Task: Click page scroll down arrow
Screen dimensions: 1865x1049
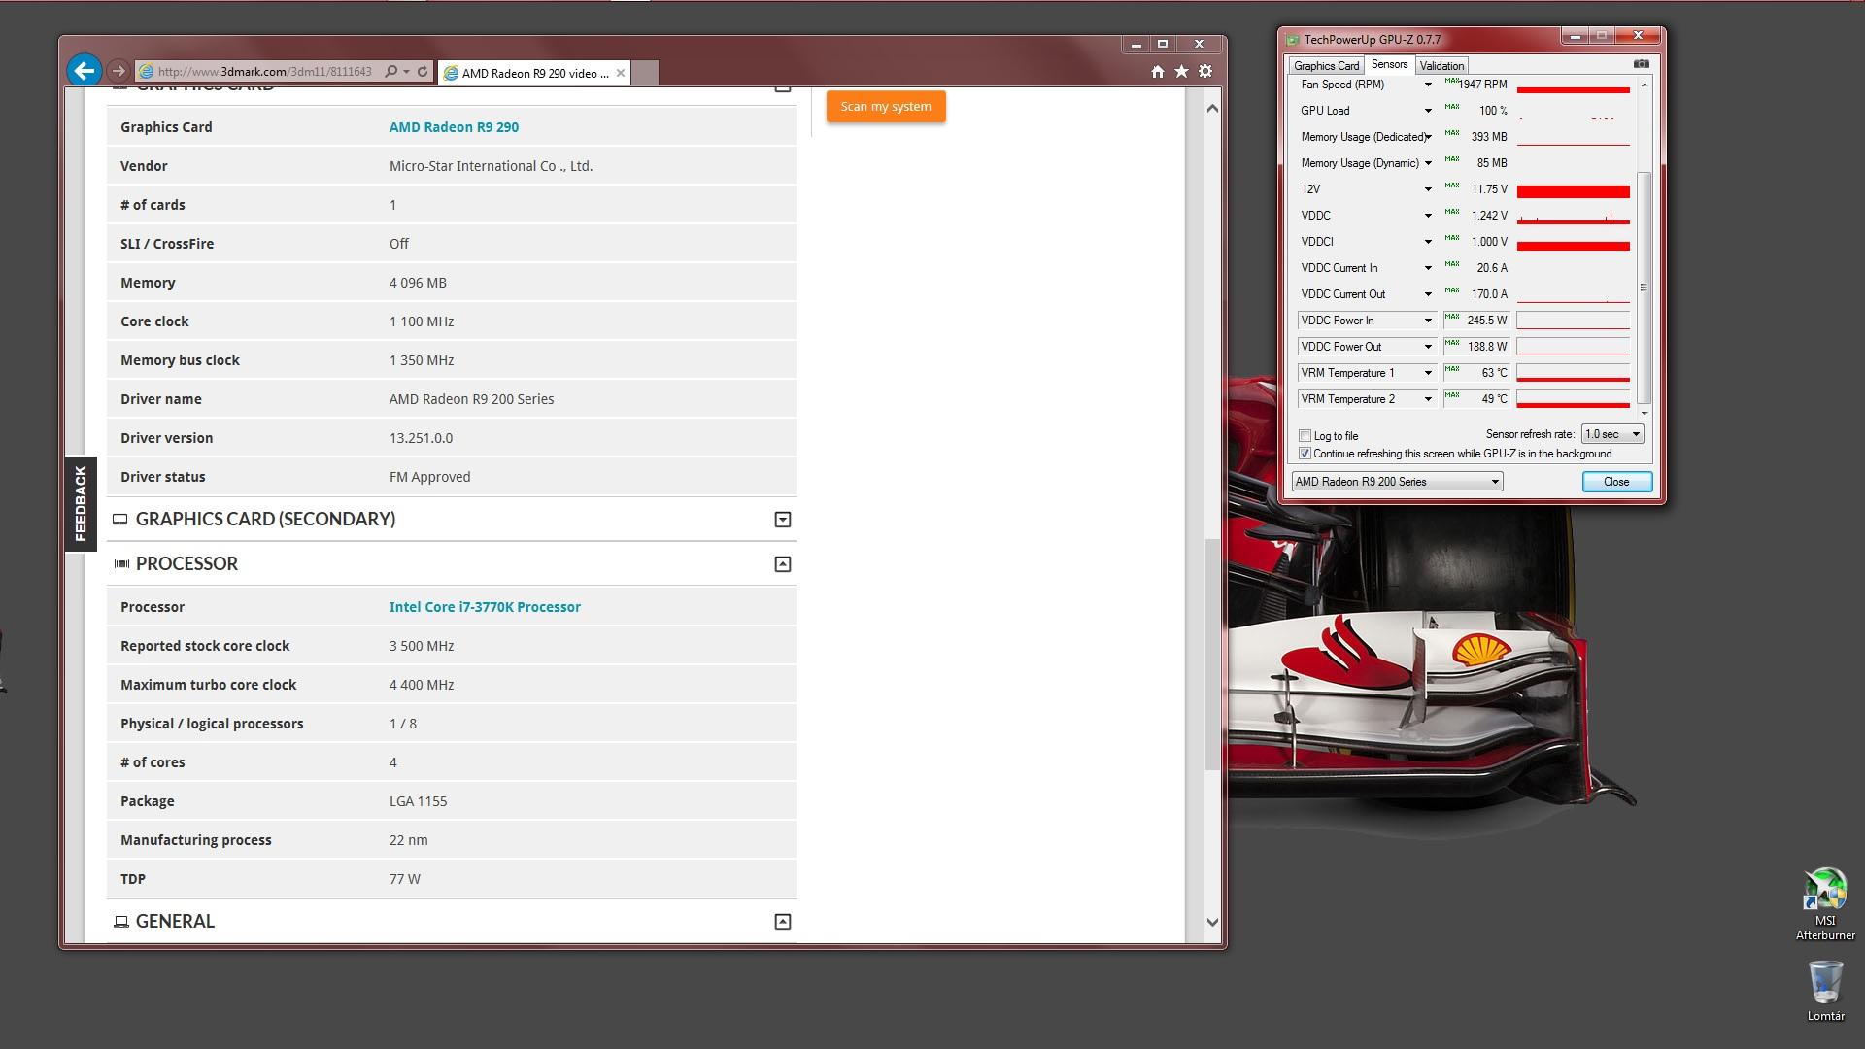Action: 1212,923
